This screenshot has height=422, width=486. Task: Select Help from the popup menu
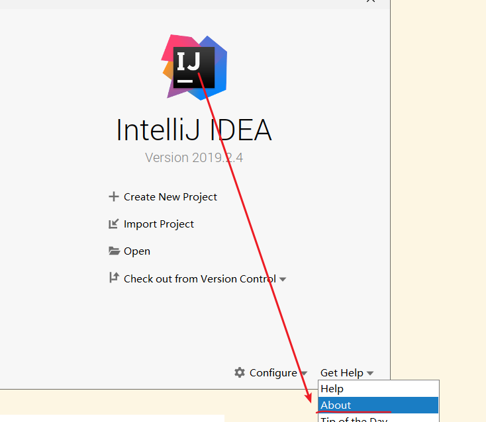(378, 388)
